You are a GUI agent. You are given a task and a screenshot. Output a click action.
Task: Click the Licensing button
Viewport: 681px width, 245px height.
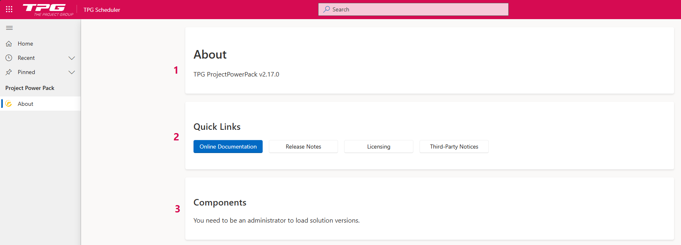click(x=379, y=147)
